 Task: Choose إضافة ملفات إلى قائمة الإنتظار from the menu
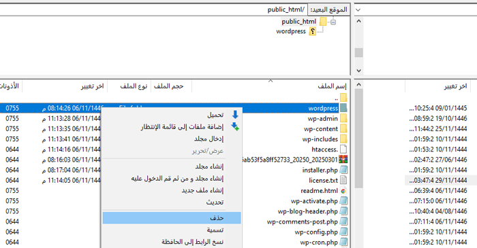pyautogui.click(x=172, y=127)
